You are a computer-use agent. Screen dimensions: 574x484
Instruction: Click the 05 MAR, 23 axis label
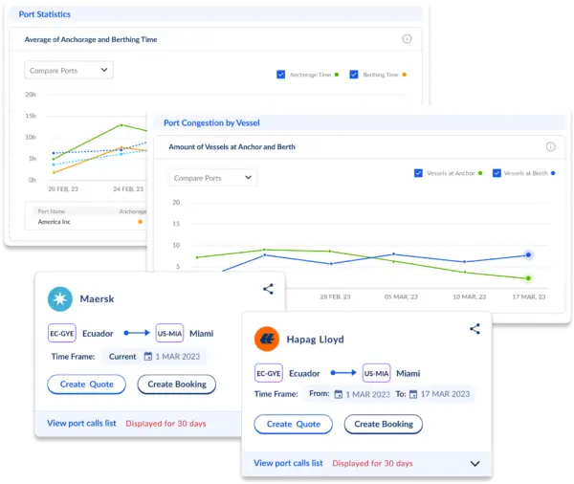[x=401, y=297]
